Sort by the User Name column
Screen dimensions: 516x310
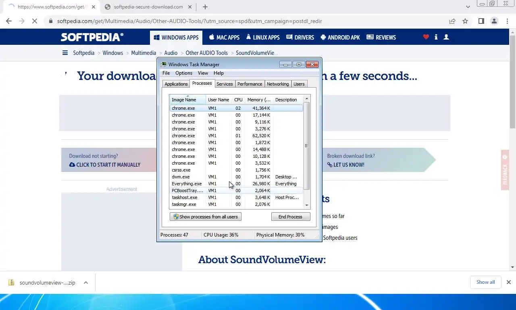(x=219, y=100)
